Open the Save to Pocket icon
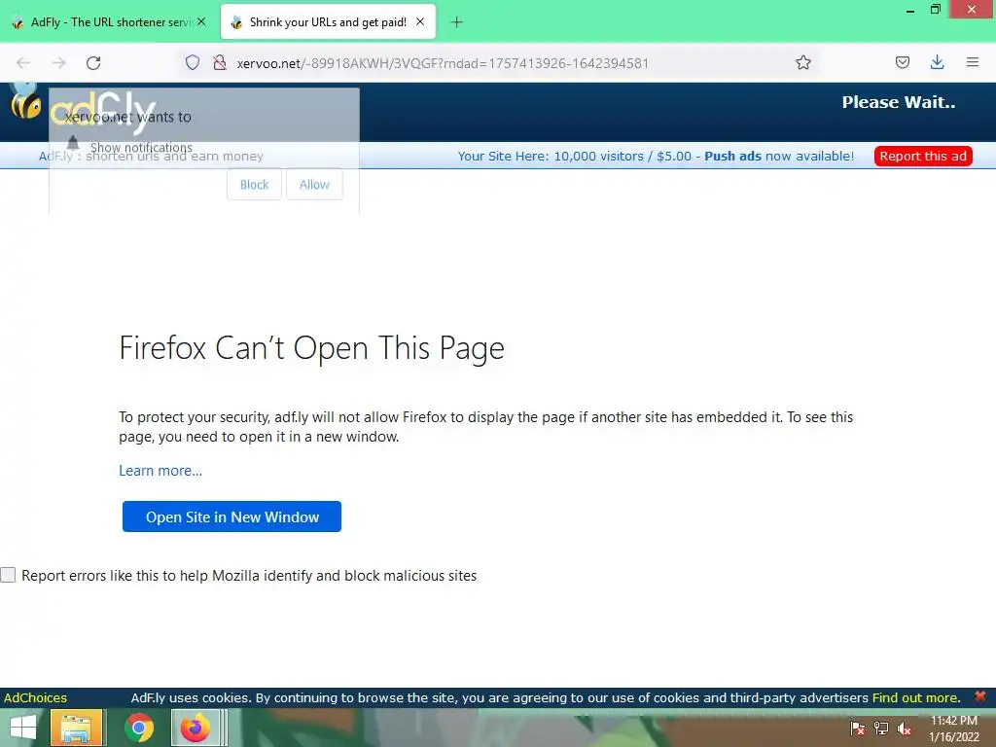 coord(902,62)
